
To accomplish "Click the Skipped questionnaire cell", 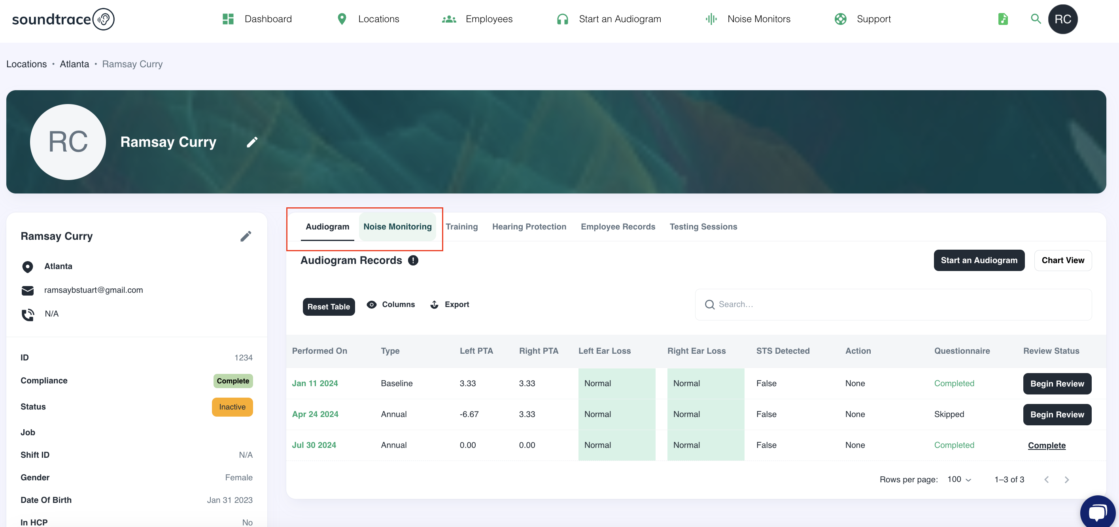I will [x=949, y=414].
